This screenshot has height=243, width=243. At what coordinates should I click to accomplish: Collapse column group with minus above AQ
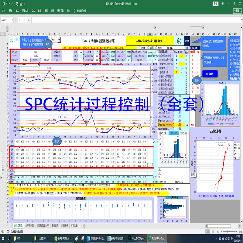(203, 27)
